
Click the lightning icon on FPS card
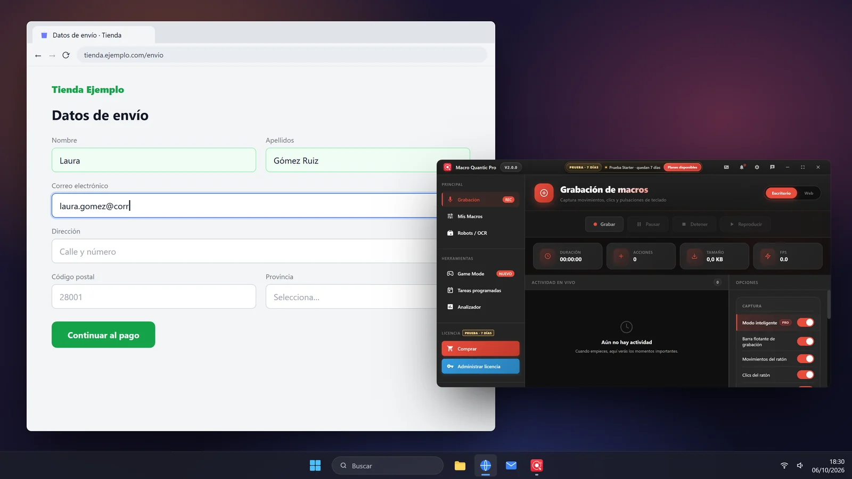tap(768, 256)
